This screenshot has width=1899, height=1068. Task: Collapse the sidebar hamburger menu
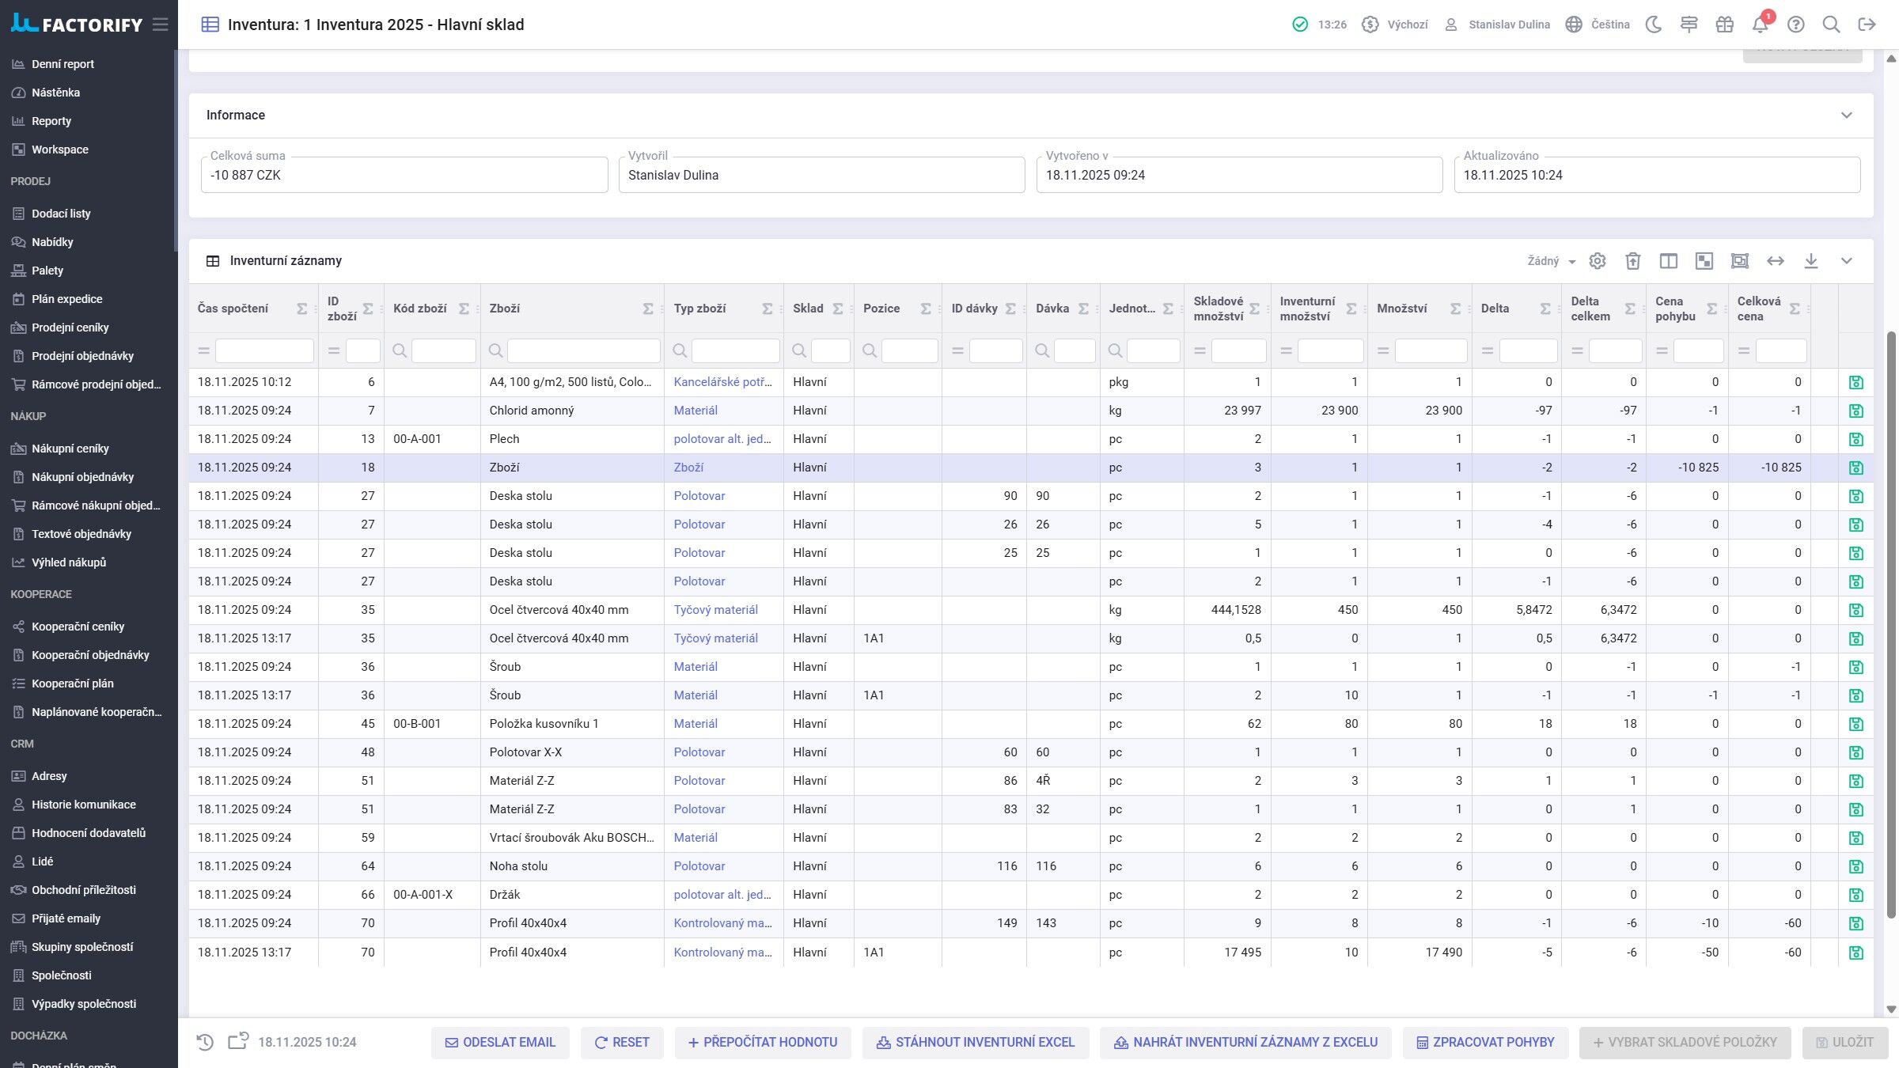[x=161, y=25]
